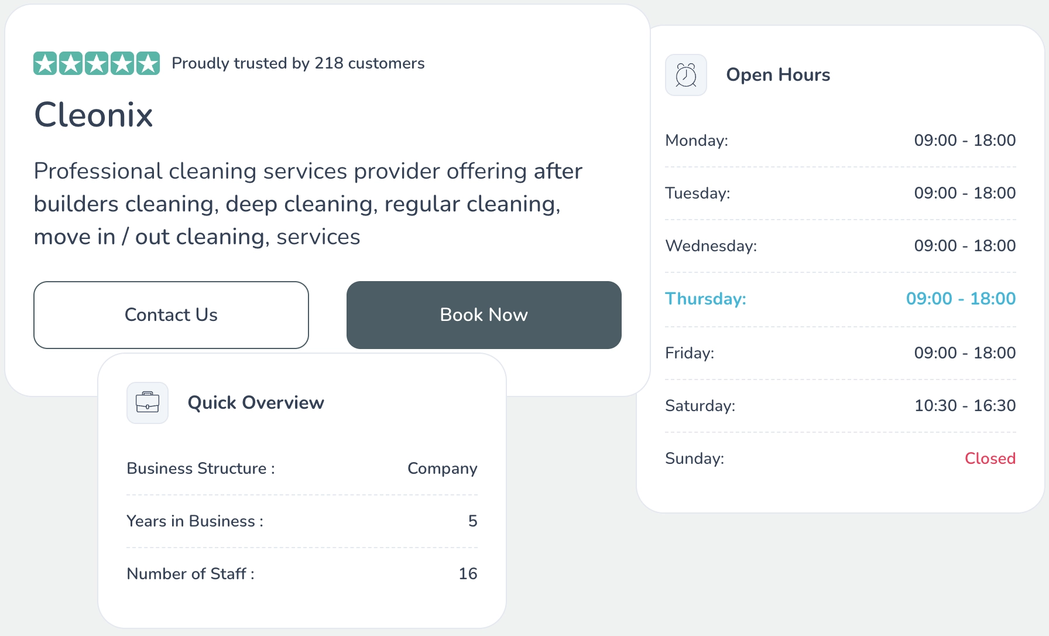This screenshot has width=1049, height=636.
Task: Select the Years in Business row
Action: 301,521
